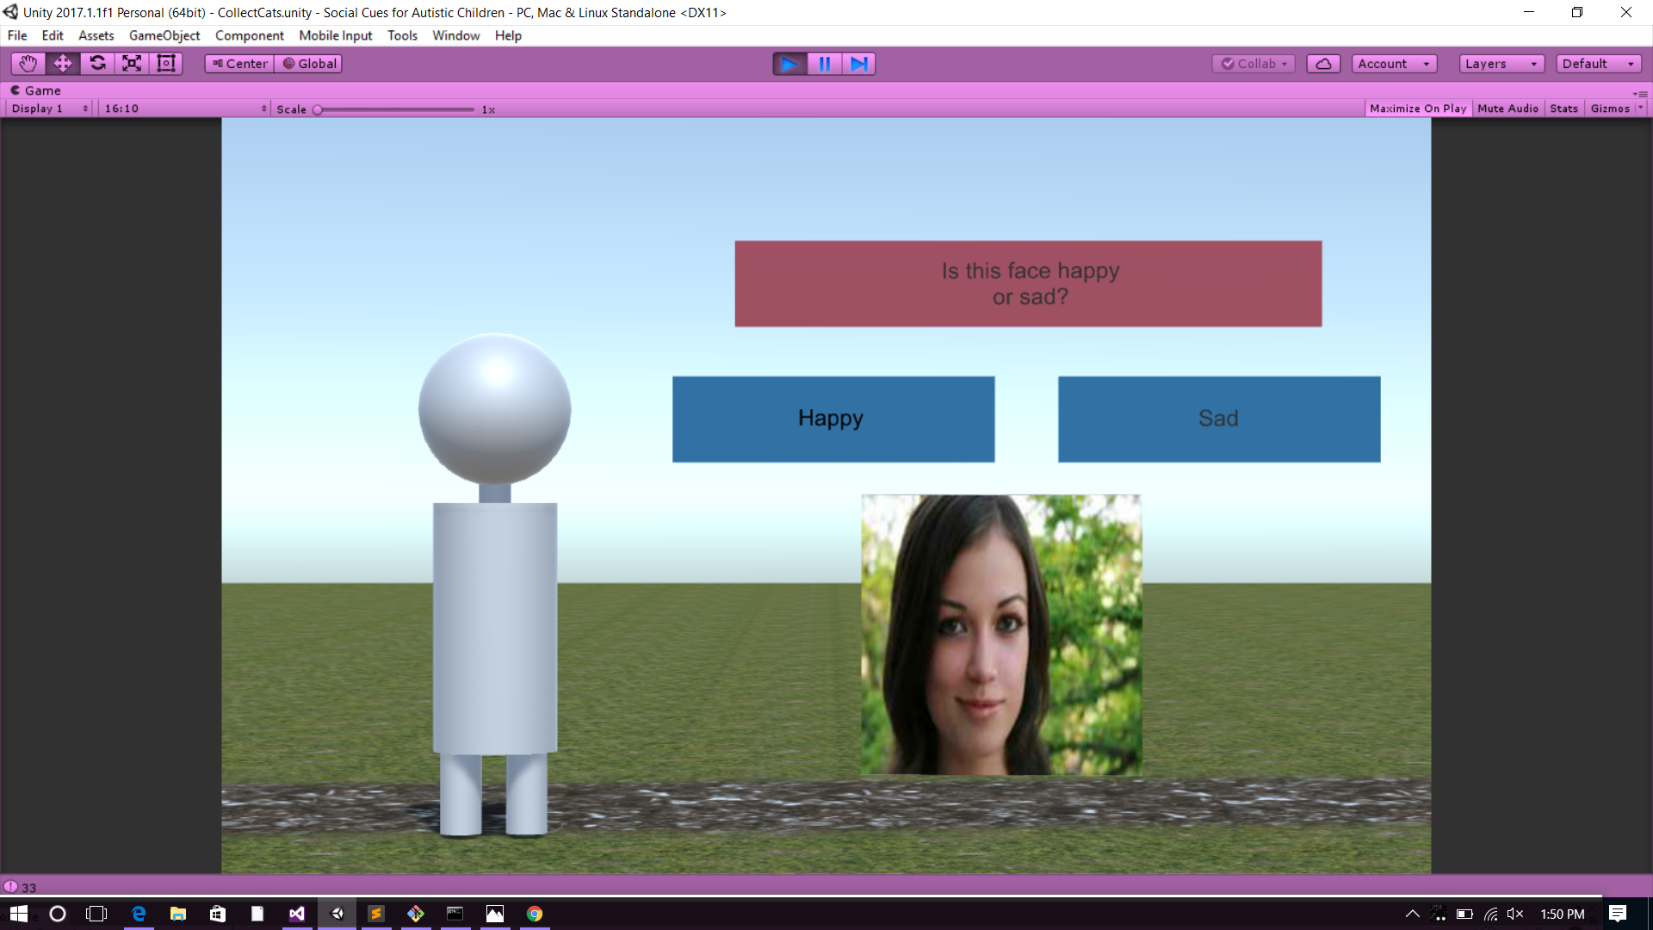Click the Game view Scale slider
This screenshot has width=1653, height=930.
click(x=395, y=109)
